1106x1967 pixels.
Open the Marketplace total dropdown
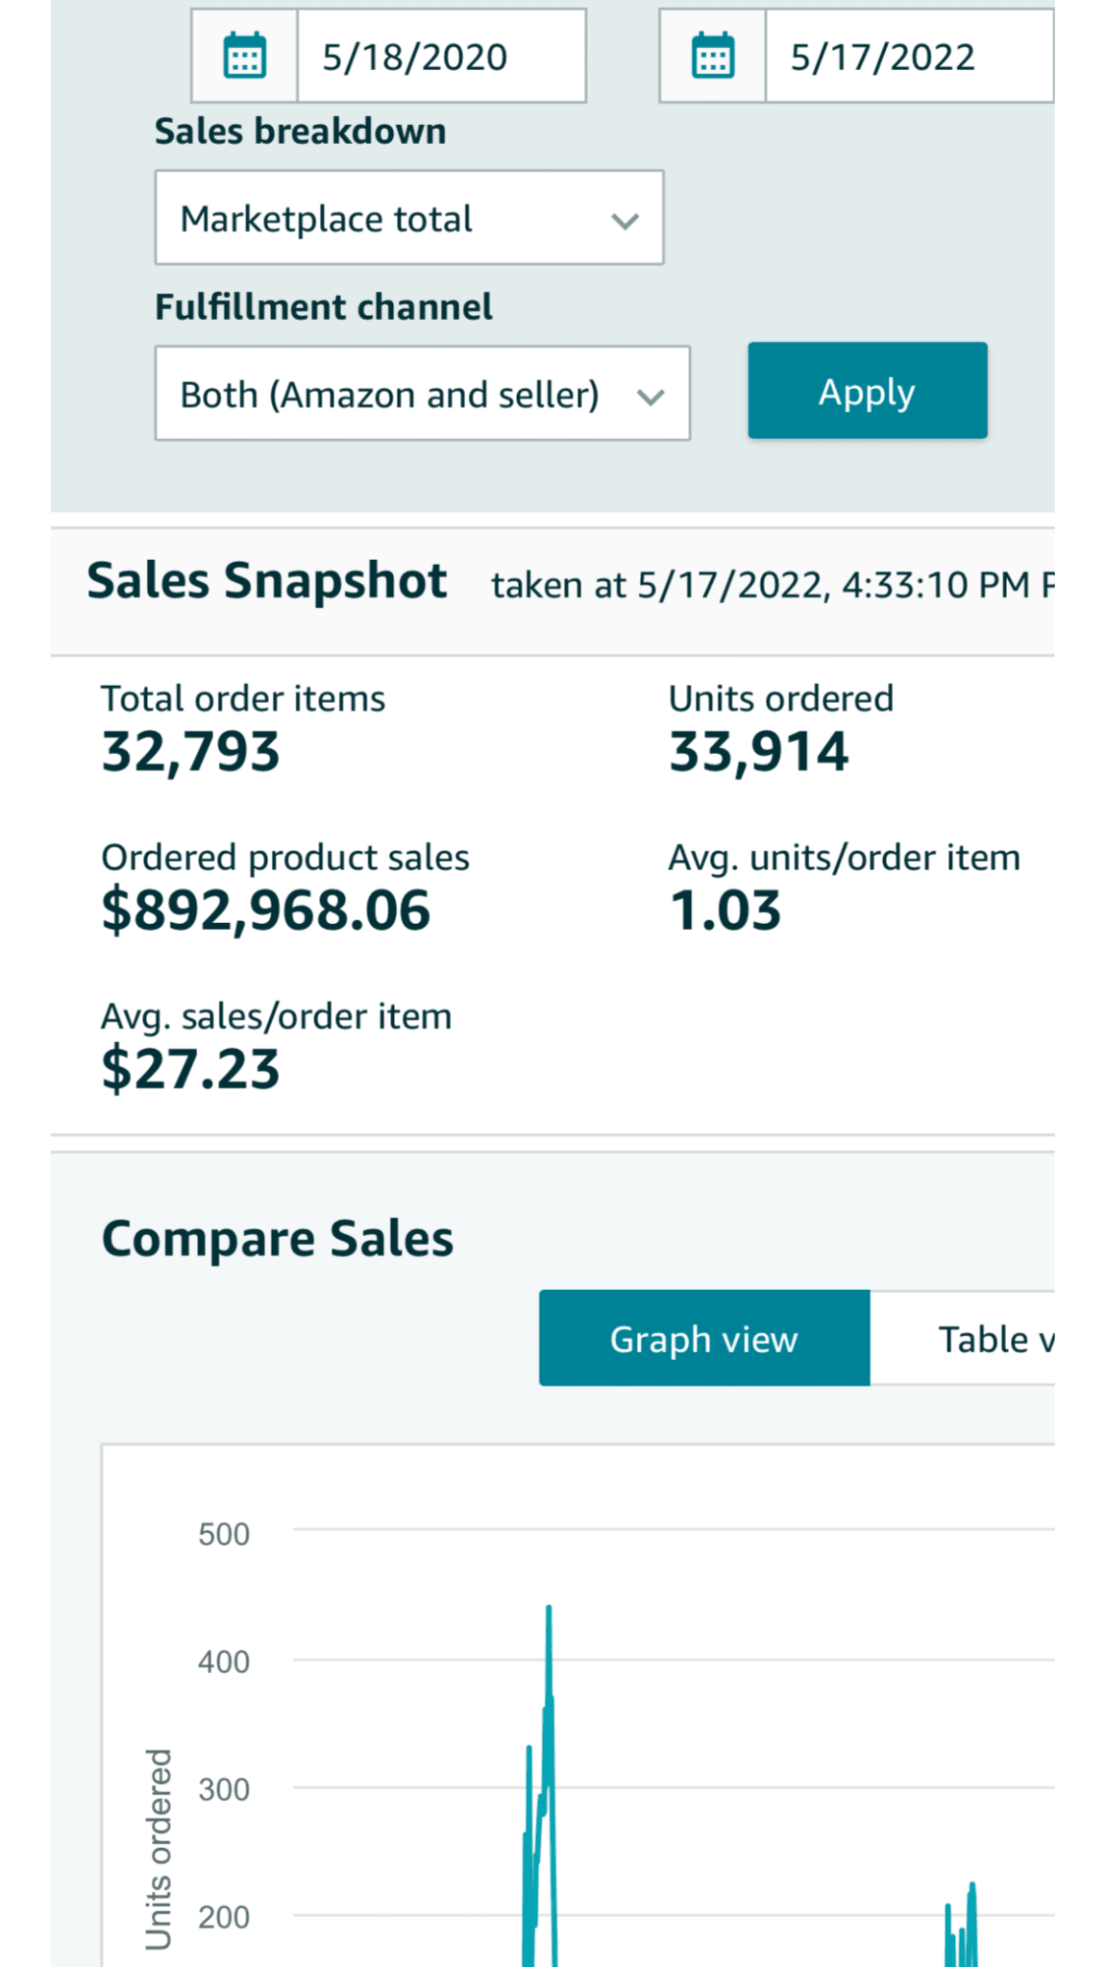408,218
